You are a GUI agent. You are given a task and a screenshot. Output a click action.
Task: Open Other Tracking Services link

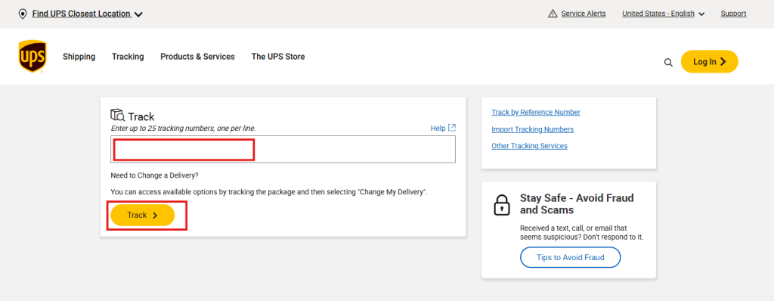(x=530, y=146)
